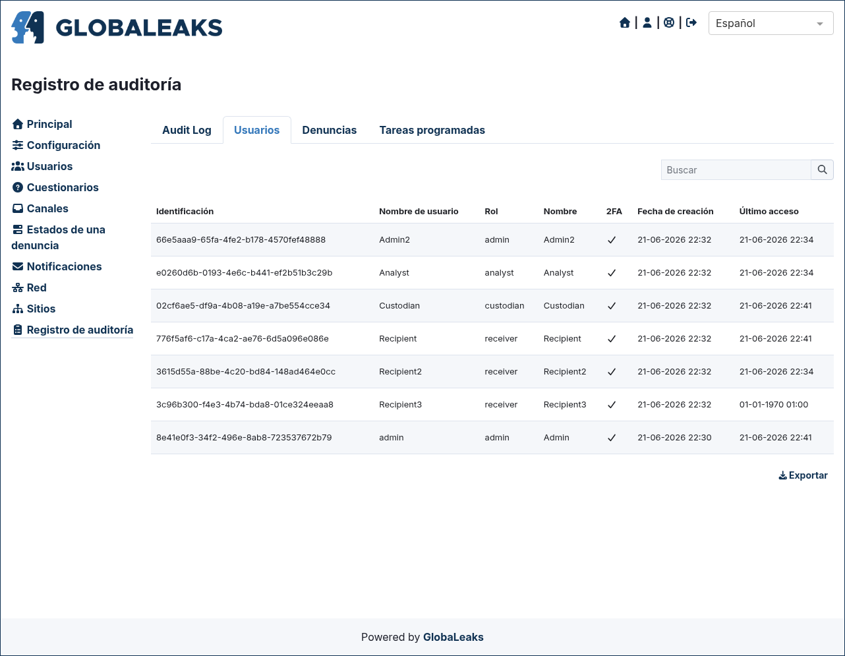845x656 pixels.
Task: Open support lifebuoy icon in header
Action: [x=669, y=23]
